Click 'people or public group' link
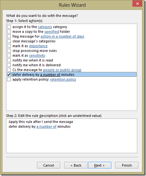 (62, 70)
